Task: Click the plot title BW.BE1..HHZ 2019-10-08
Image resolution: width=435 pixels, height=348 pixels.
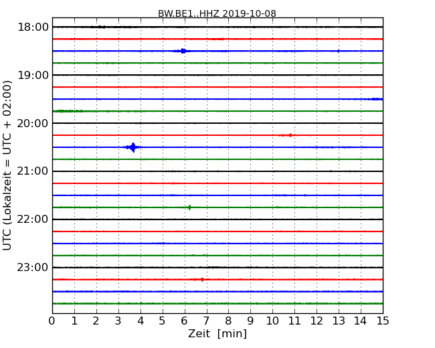Action: 217,13
